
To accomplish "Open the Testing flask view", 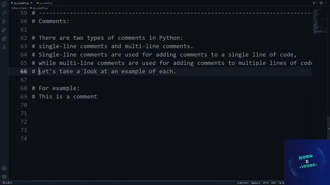I will click(4, 47).
